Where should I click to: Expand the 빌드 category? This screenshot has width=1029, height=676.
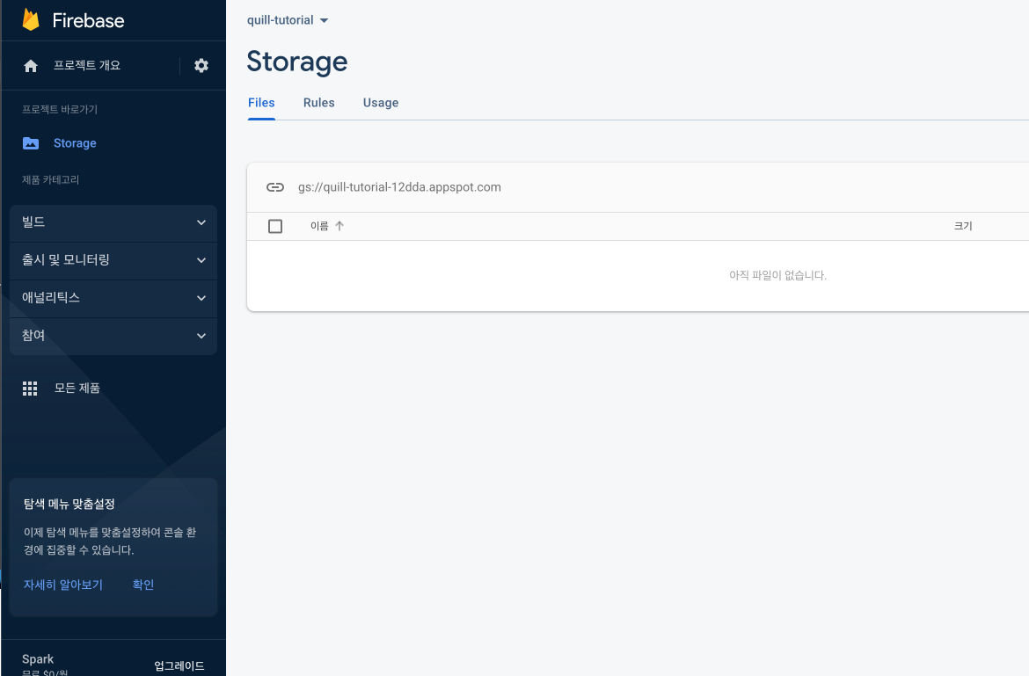[113, 223]
